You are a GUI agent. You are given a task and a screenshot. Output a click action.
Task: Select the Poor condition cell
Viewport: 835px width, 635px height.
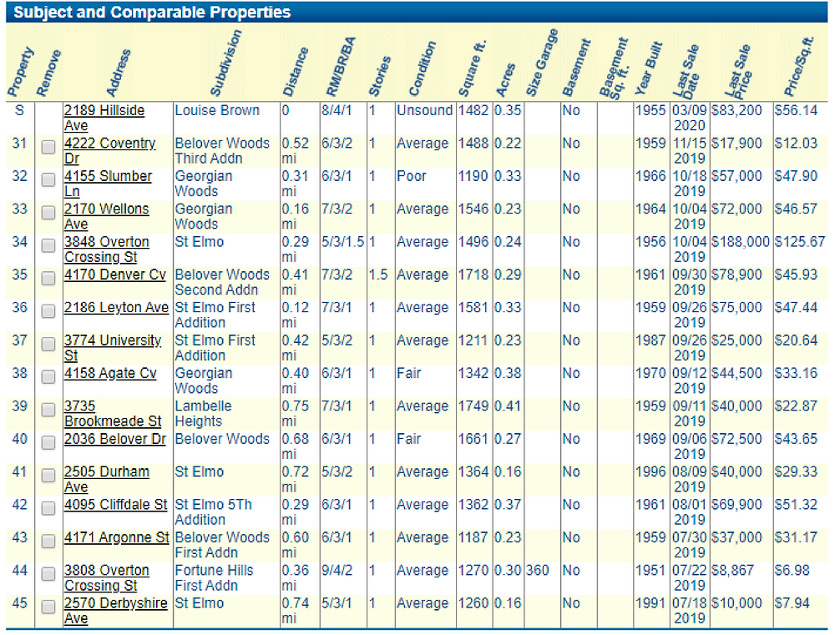(x=411, y=176)
